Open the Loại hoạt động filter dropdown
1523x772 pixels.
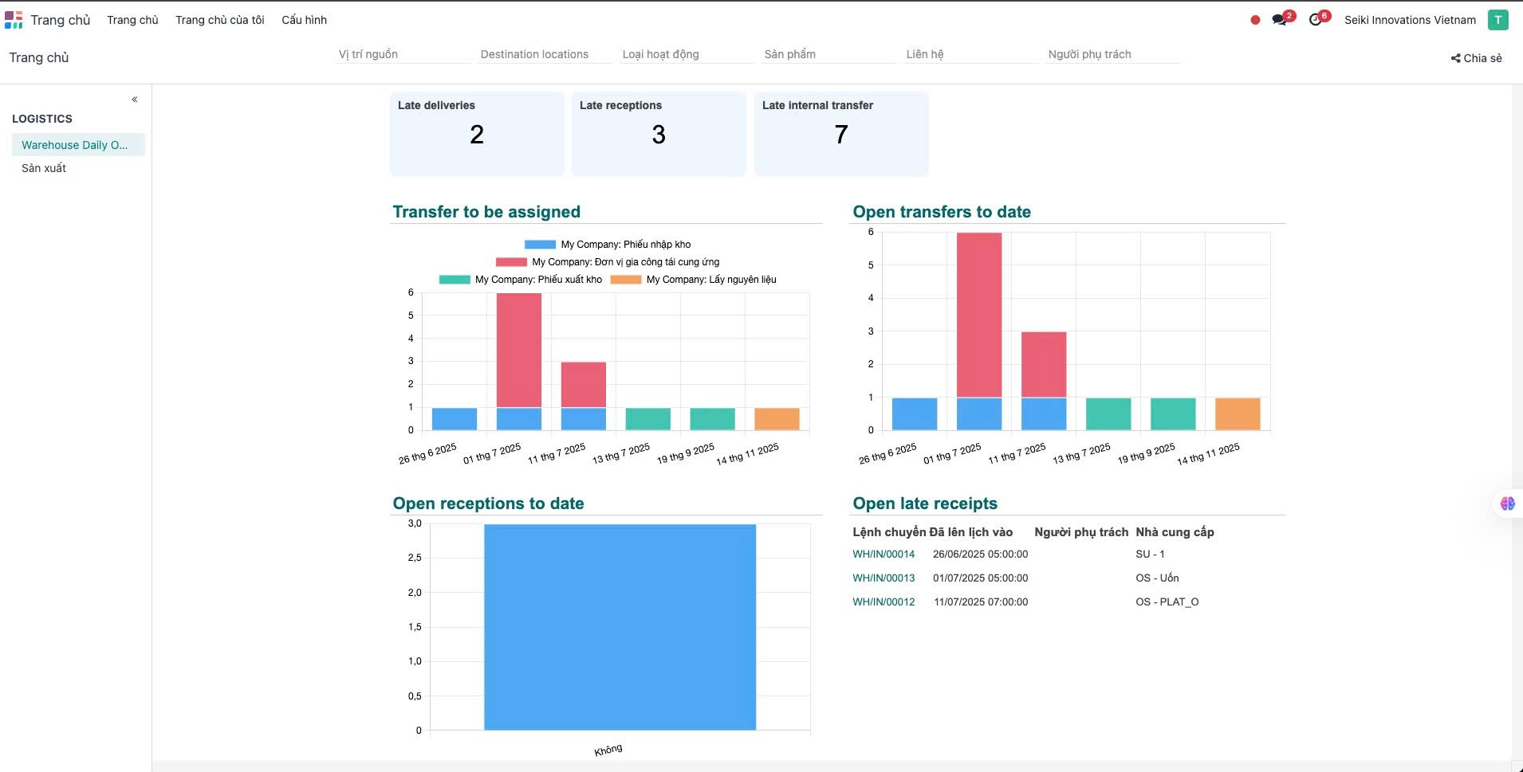687,54
